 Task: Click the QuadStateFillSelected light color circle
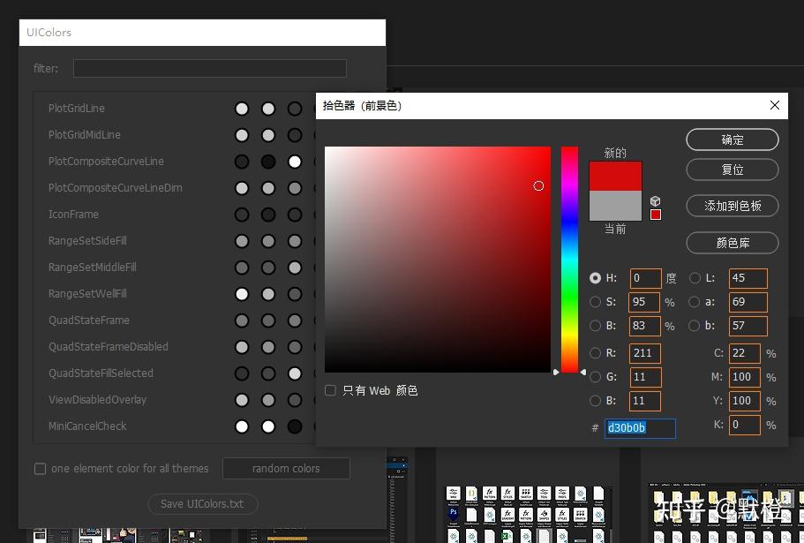tap(295, 373)
